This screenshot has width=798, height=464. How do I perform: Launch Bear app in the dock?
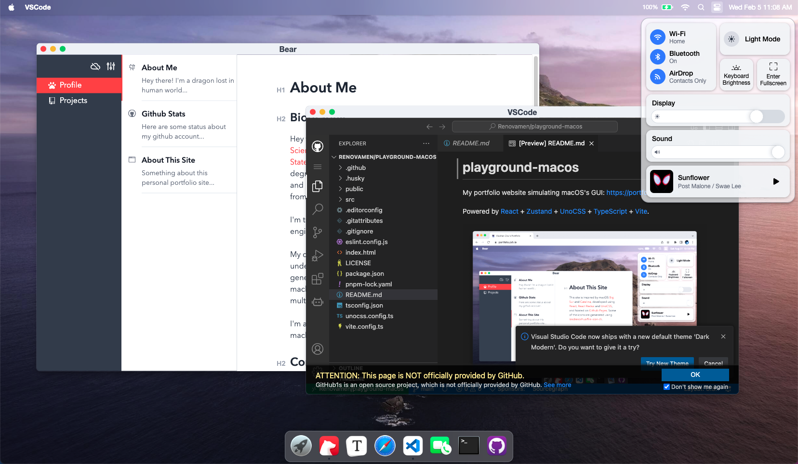click(x=329, y=446)
